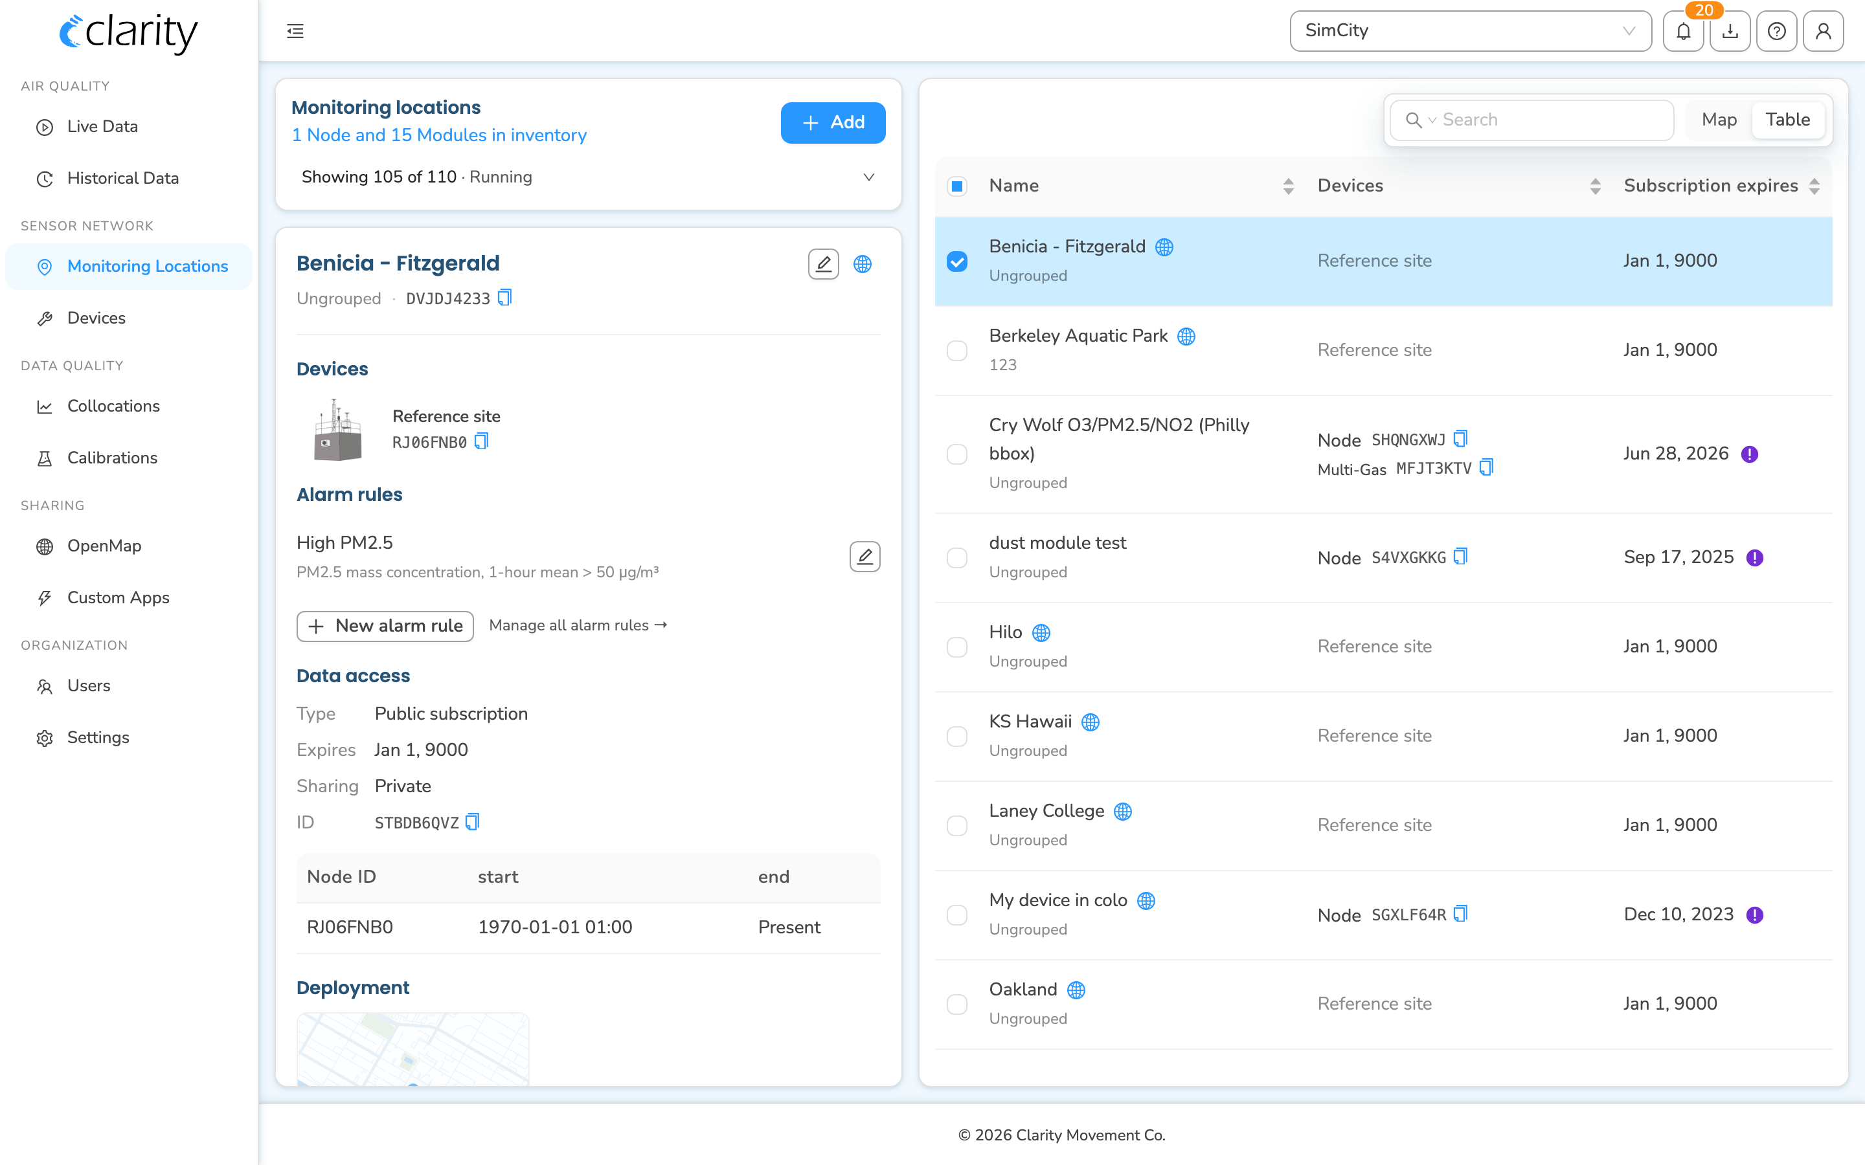Click globe icon next to Oakland
The height and width of the screenshot is (1165, 1865).
[x=1076, y=990]
